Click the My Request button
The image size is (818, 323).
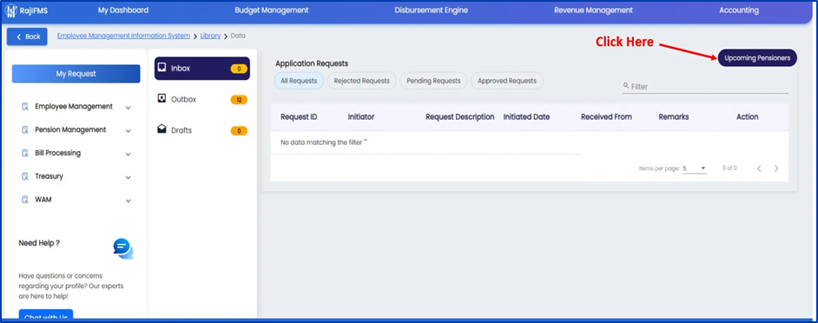(x=76, y=74)
